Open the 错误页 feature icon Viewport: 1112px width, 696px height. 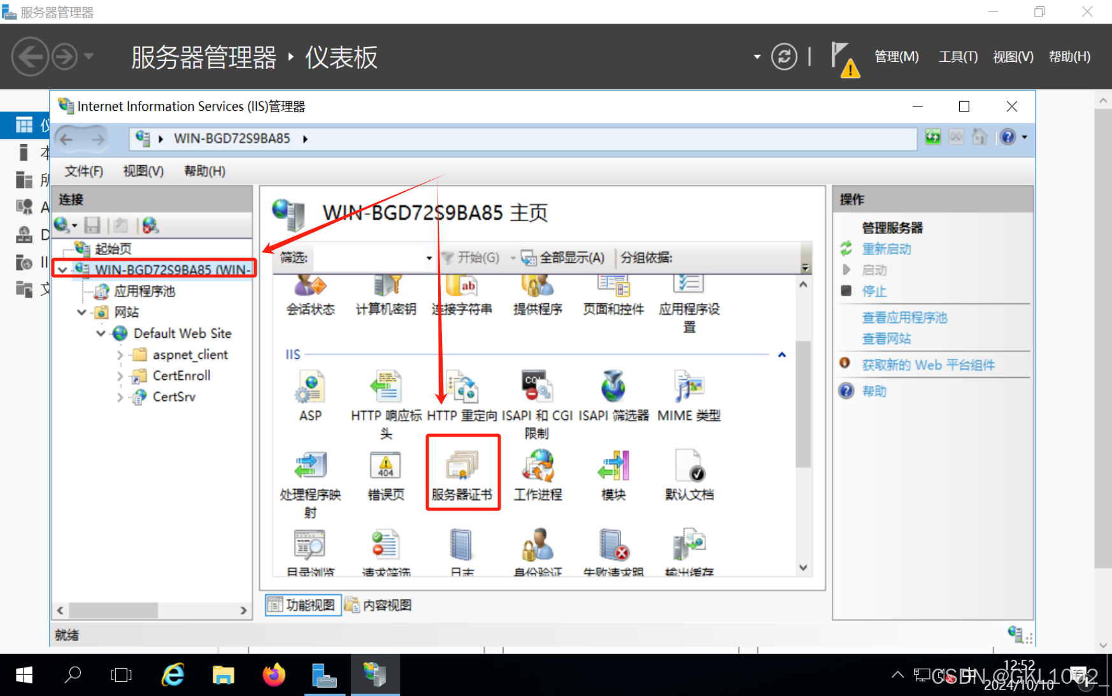(x=386, y=475)
